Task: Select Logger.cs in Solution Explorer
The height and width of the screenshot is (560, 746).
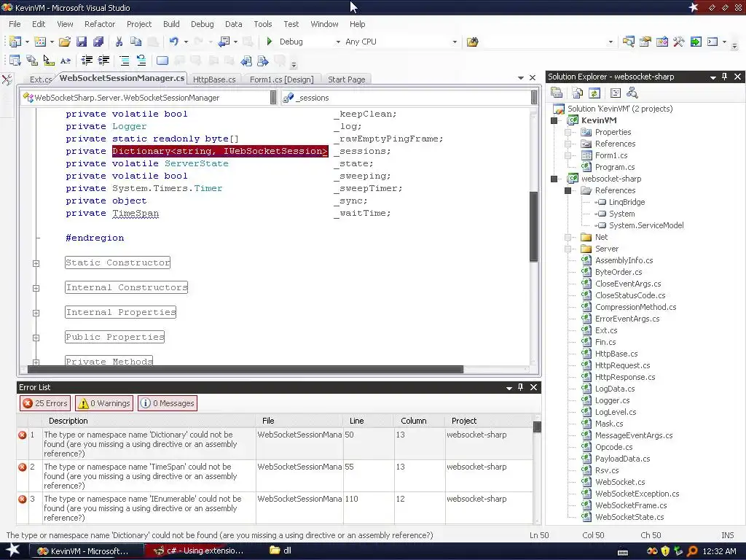Action: click(x=612, y=400)
